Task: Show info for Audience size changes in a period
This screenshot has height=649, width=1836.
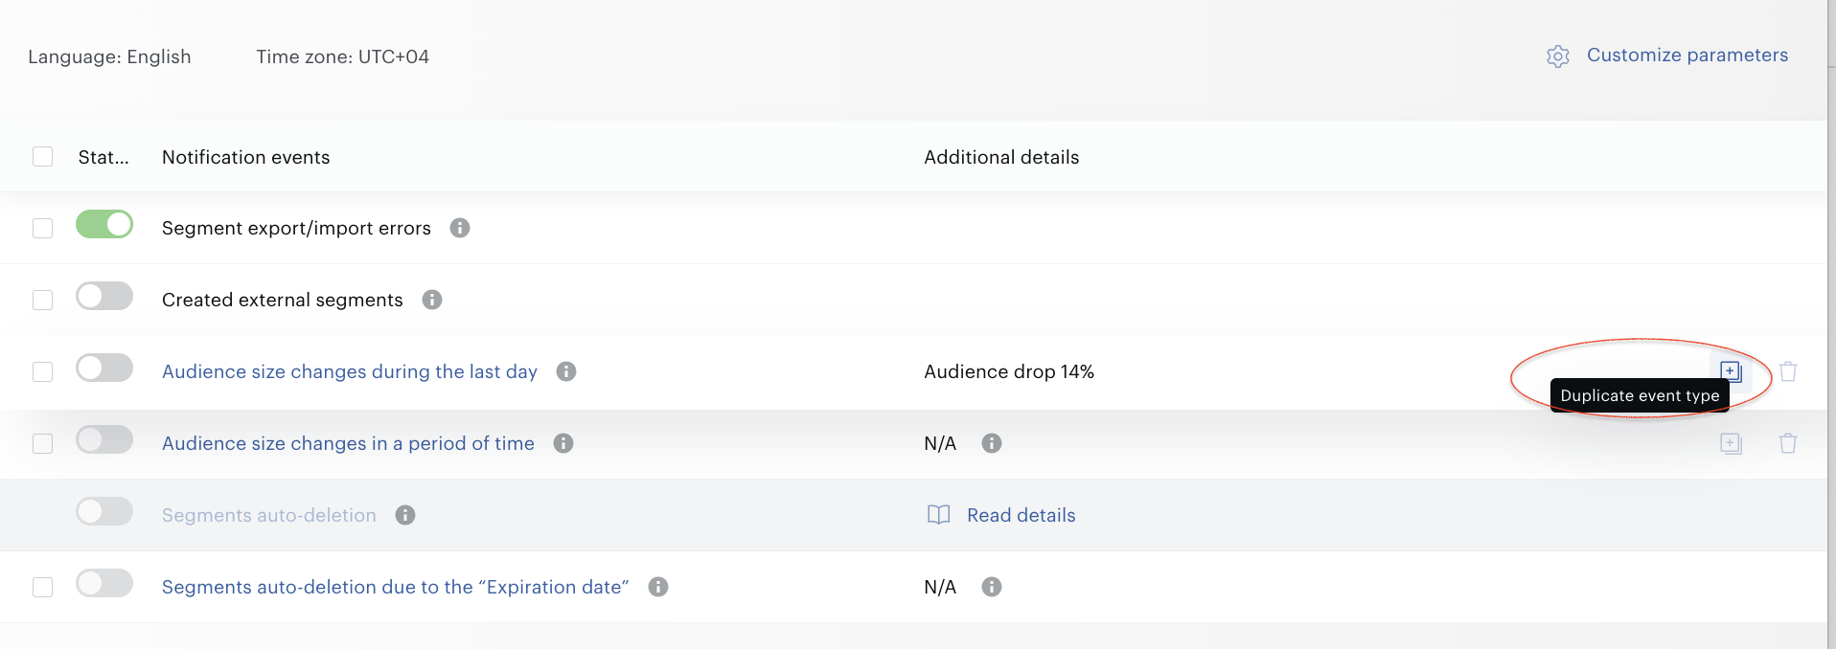Action: point(563,443)
